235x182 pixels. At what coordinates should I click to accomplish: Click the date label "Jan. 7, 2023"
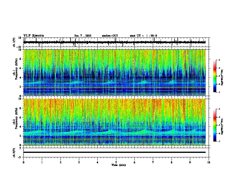(x=83, y=36)
